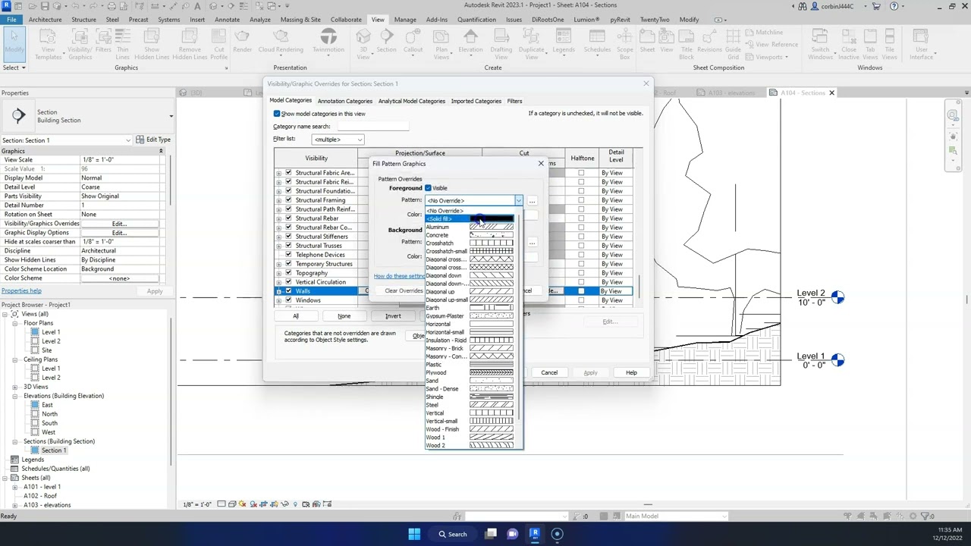Click the Revit icon in Windows taskbar

click(x=535, y=534)
